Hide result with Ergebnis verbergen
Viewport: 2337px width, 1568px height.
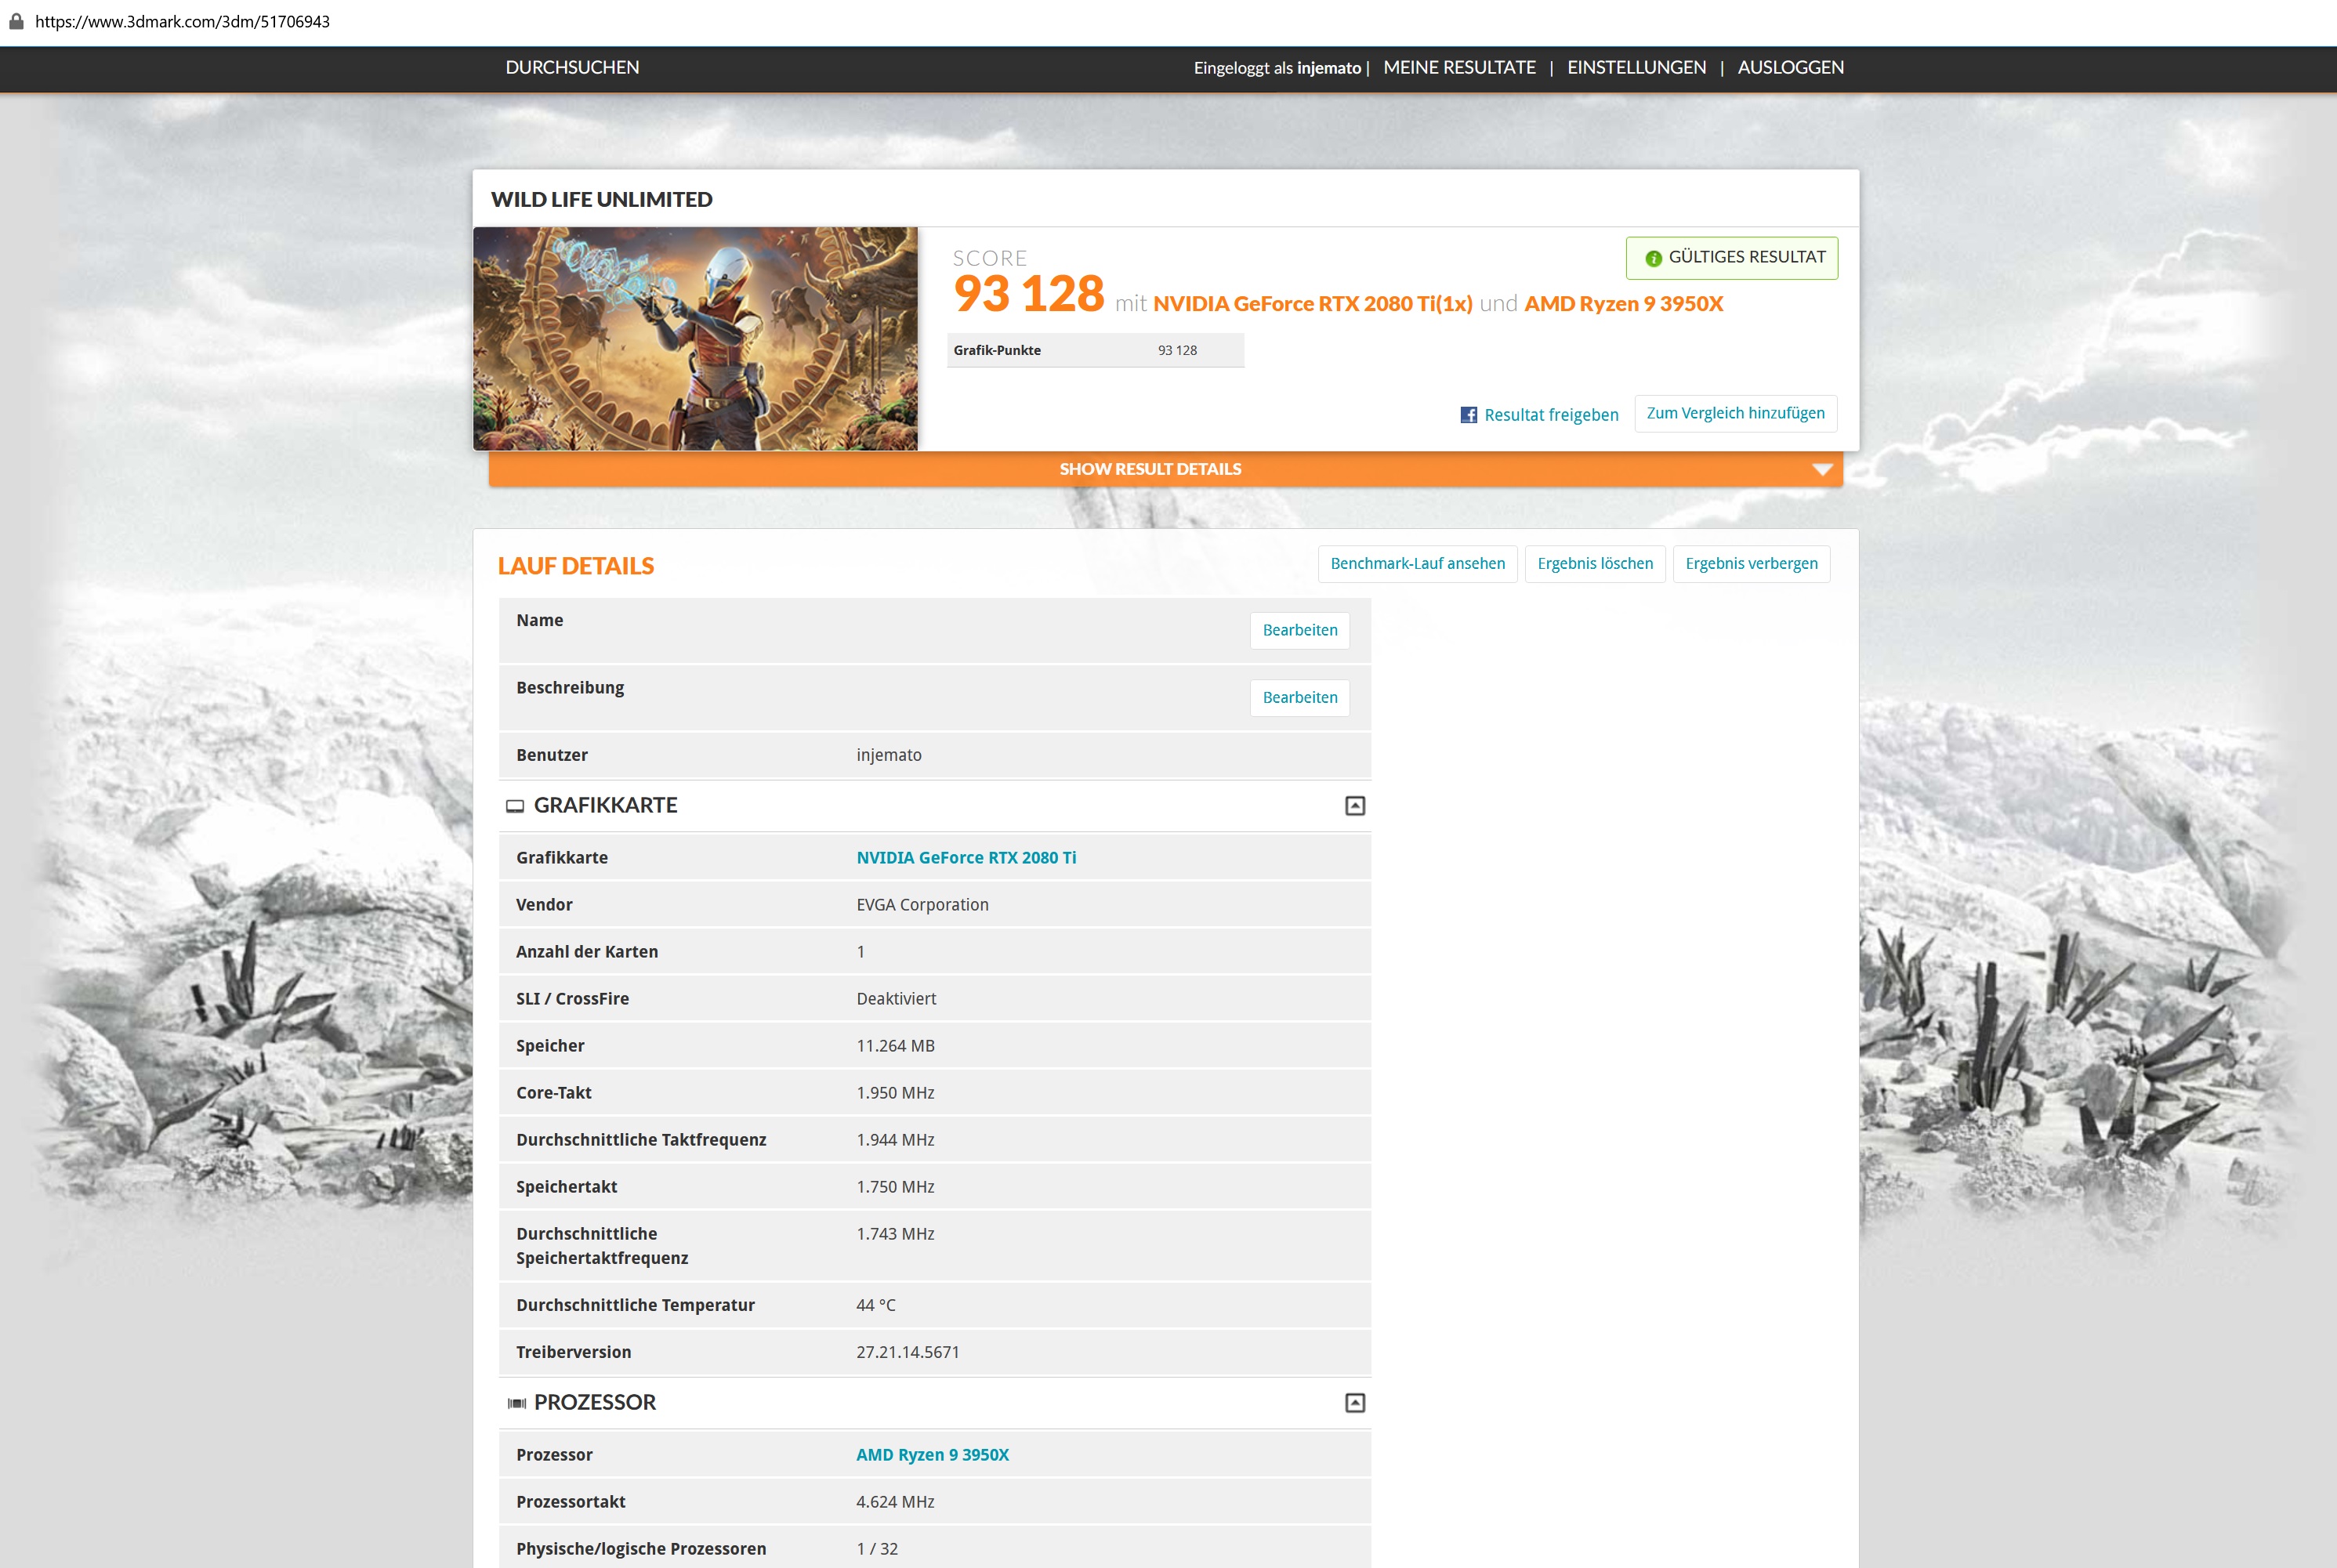1750,563
